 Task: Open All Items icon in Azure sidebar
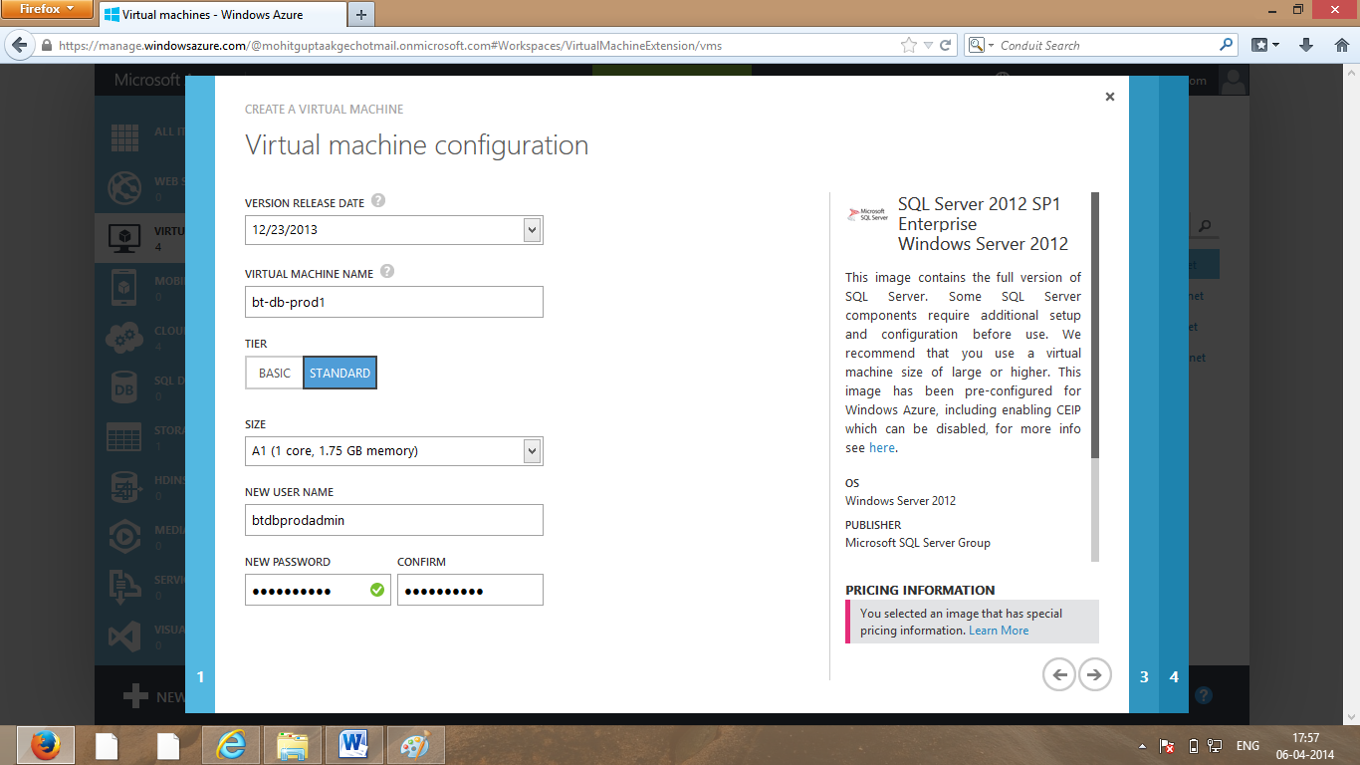124,138
